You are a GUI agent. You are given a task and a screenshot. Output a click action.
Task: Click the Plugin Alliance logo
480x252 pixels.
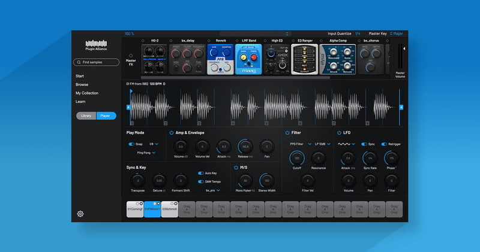point(96,45)
